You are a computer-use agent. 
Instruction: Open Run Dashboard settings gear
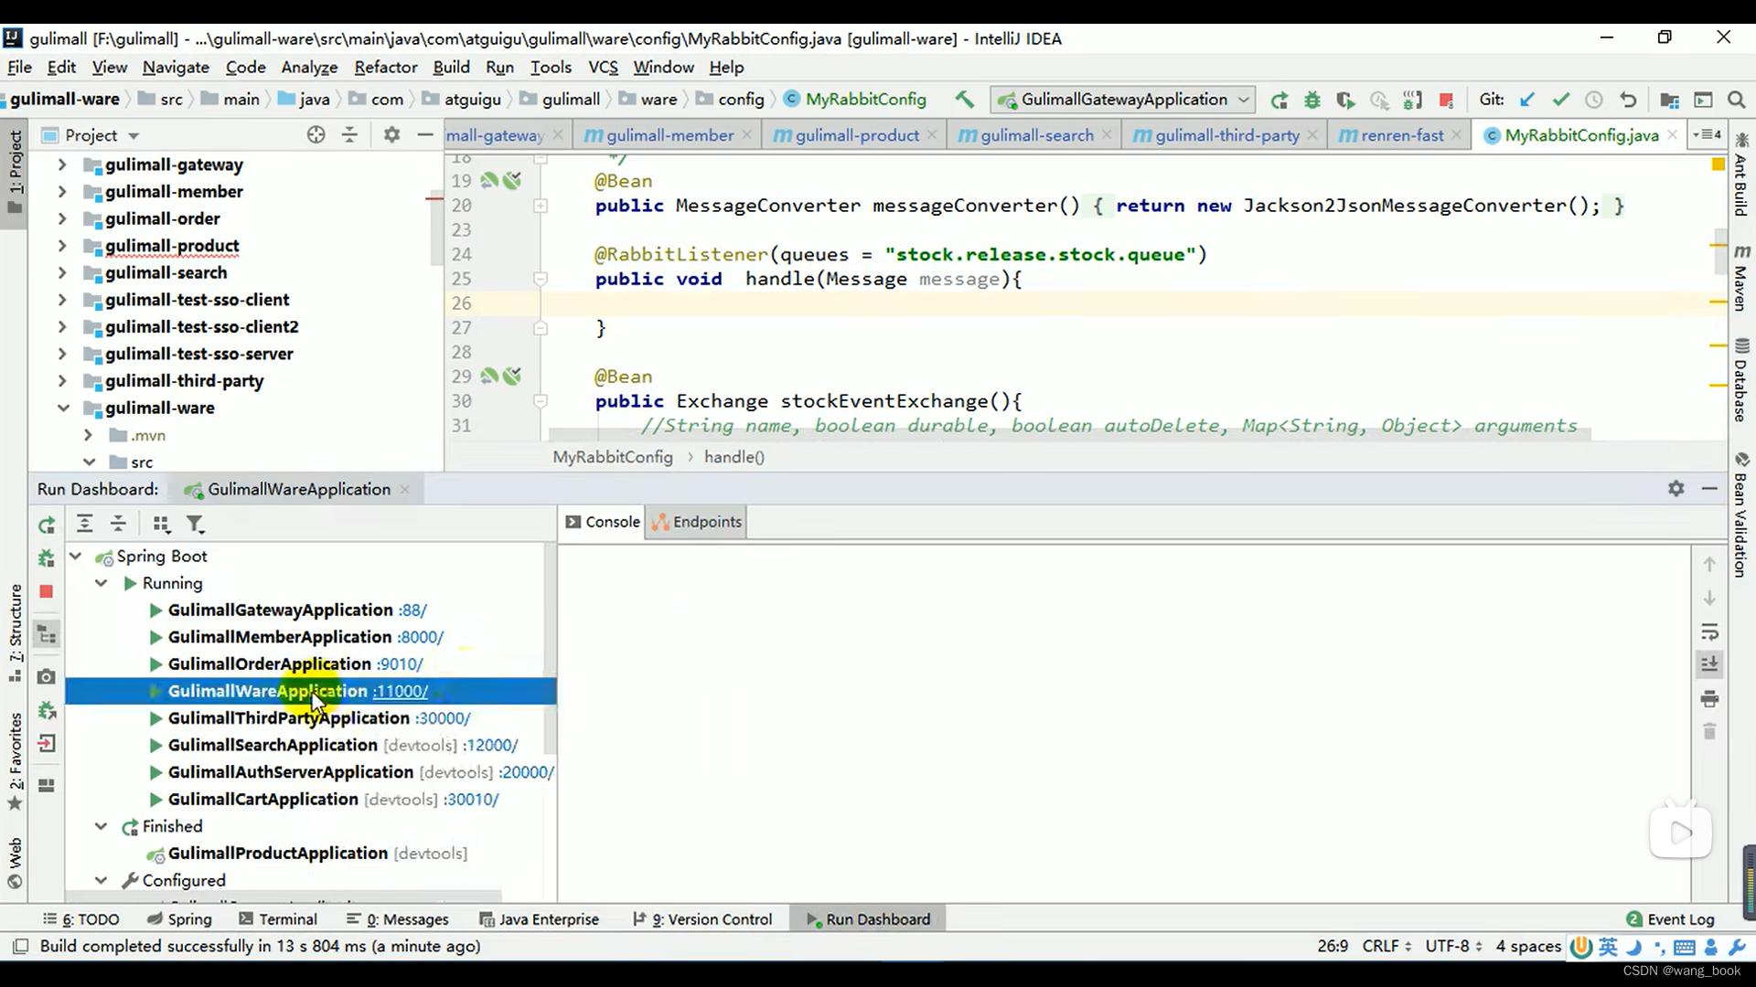pyautogui.click(x=1676, y=489)
